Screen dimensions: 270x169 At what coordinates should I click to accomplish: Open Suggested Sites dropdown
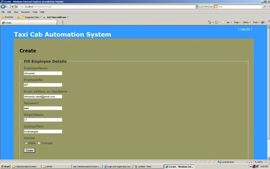[x=31, y=17]
